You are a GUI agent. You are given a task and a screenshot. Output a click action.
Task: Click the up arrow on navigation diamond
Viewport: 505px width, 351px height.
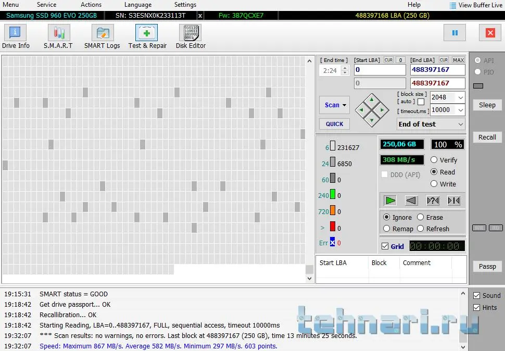pos(372,99)
